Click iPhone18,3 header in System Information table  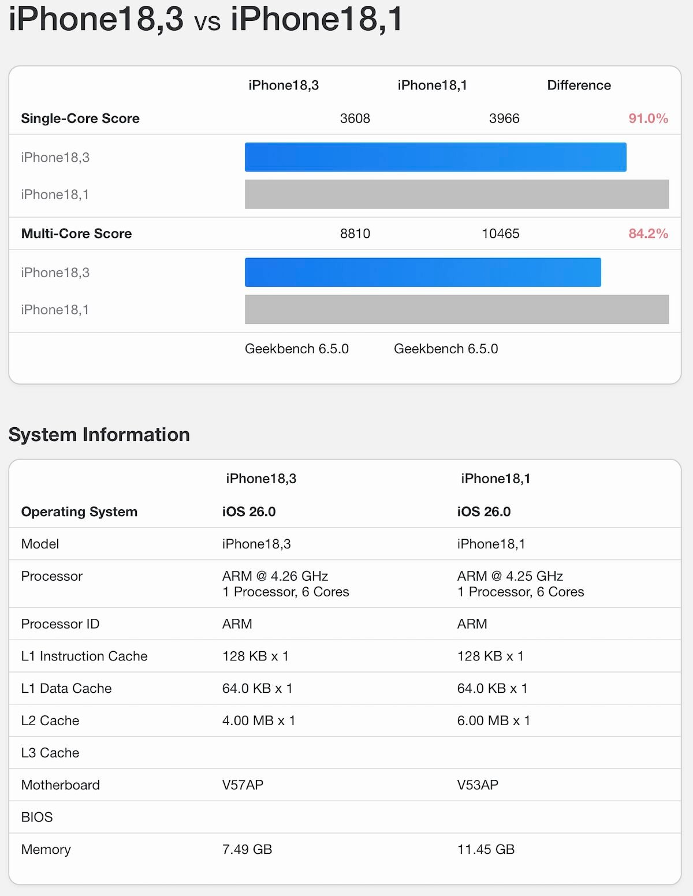tap(261, 479)
